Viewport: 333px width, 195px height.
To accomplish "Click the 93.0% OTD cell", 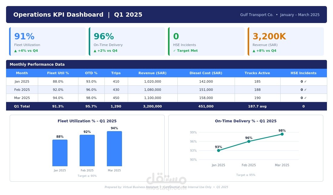I will [x=91, y=81].
